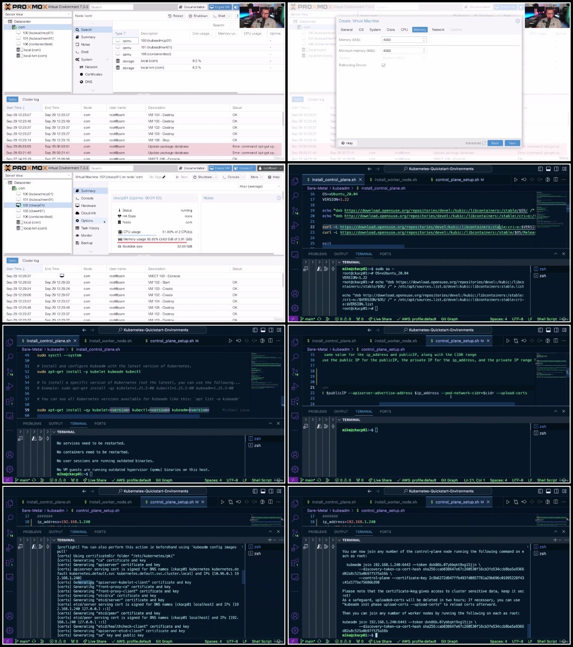Toggle primary sidebar in VS Code frame with sudo su terminal
The height and width of the screenshot is (647, 573).
(x=540, y=169)
